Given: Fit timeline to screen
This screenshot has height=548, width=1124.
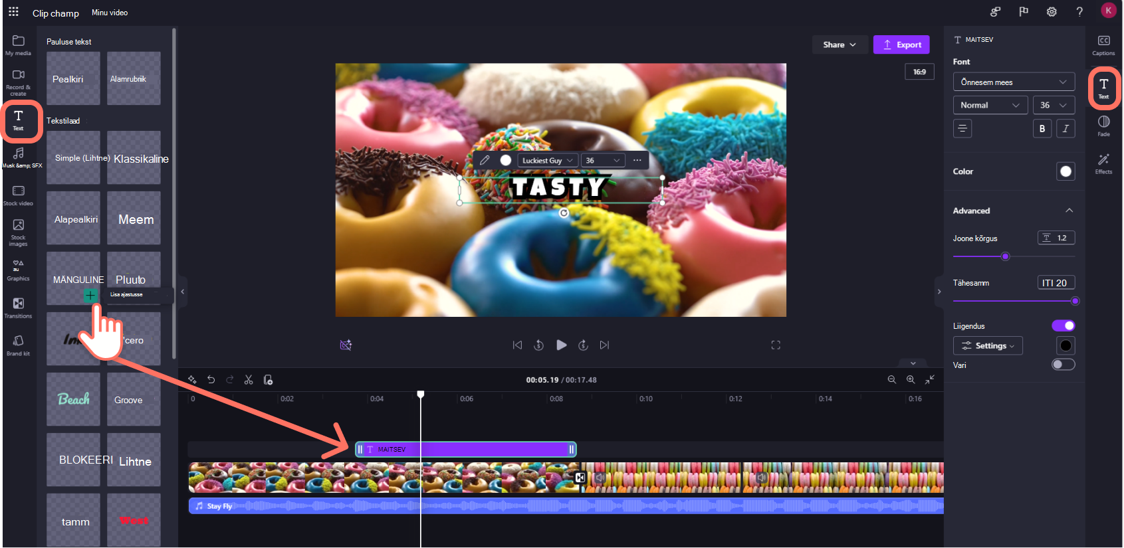Looking at the screenshot, I should pos(930,379).
